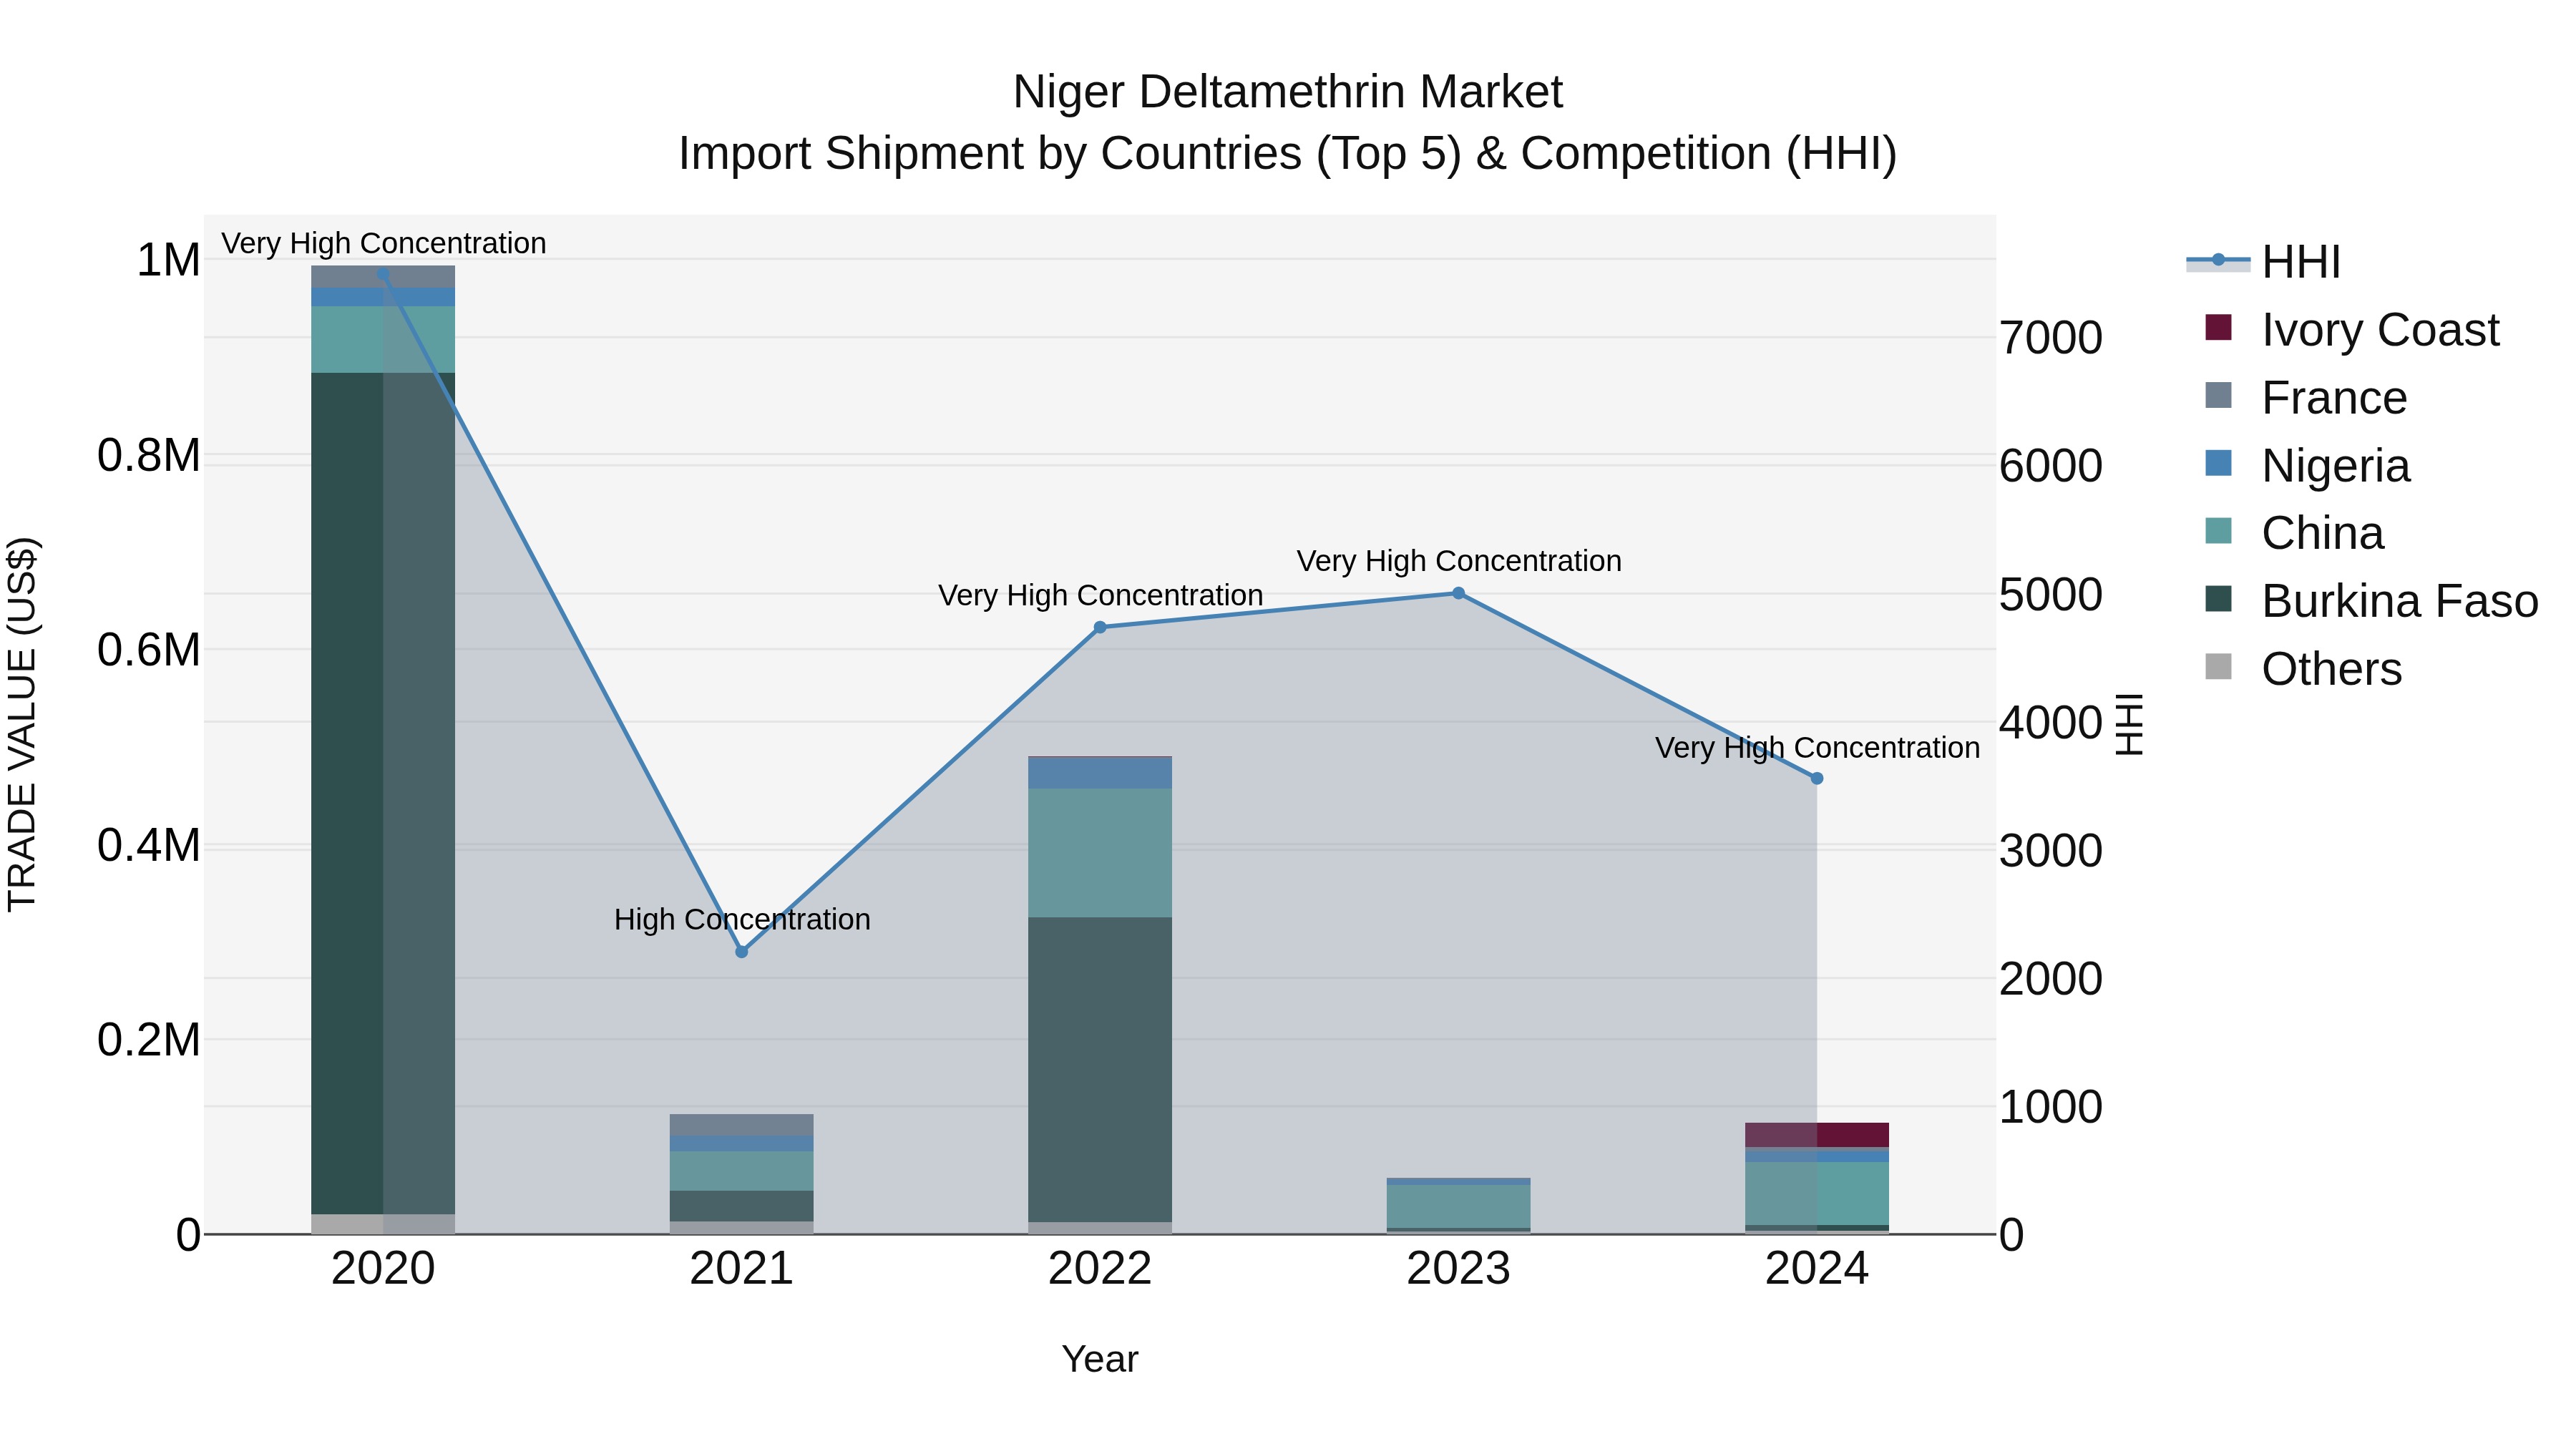
Task: Toggle the Nigeria legend label
Action: 2336,466
